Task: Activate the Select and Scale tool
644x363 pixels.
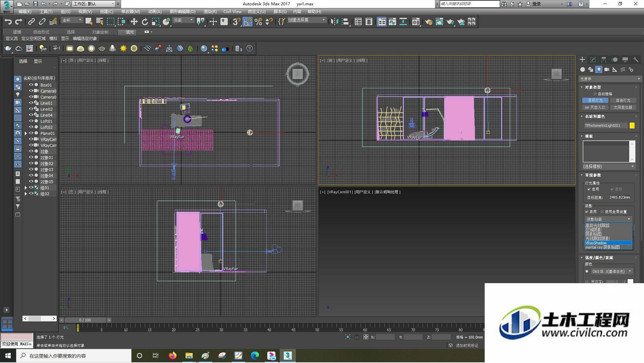Action: click(155, 22)
